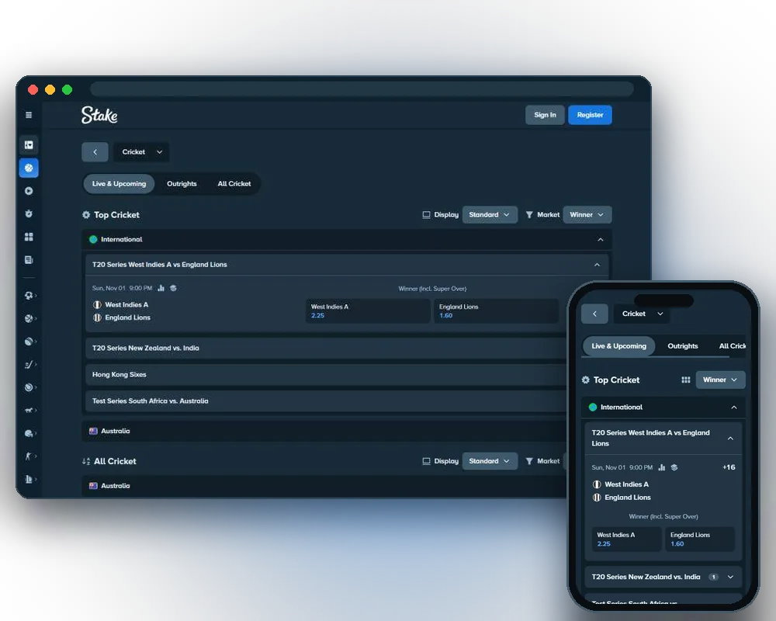Click the Sign In button
The width and height of the screenshot is (776, 621).
tap(545, 115)
